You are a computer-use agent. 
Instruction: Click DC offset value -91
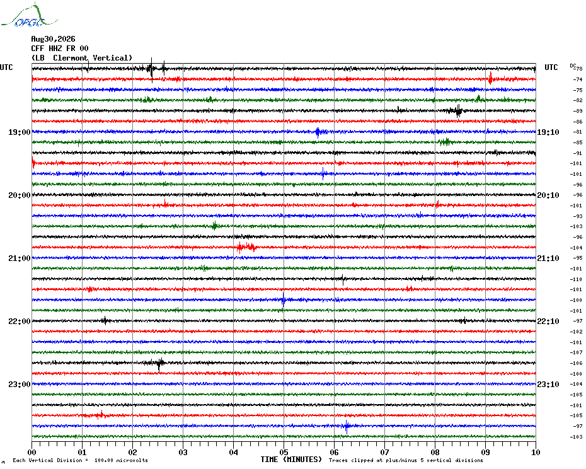578,153
